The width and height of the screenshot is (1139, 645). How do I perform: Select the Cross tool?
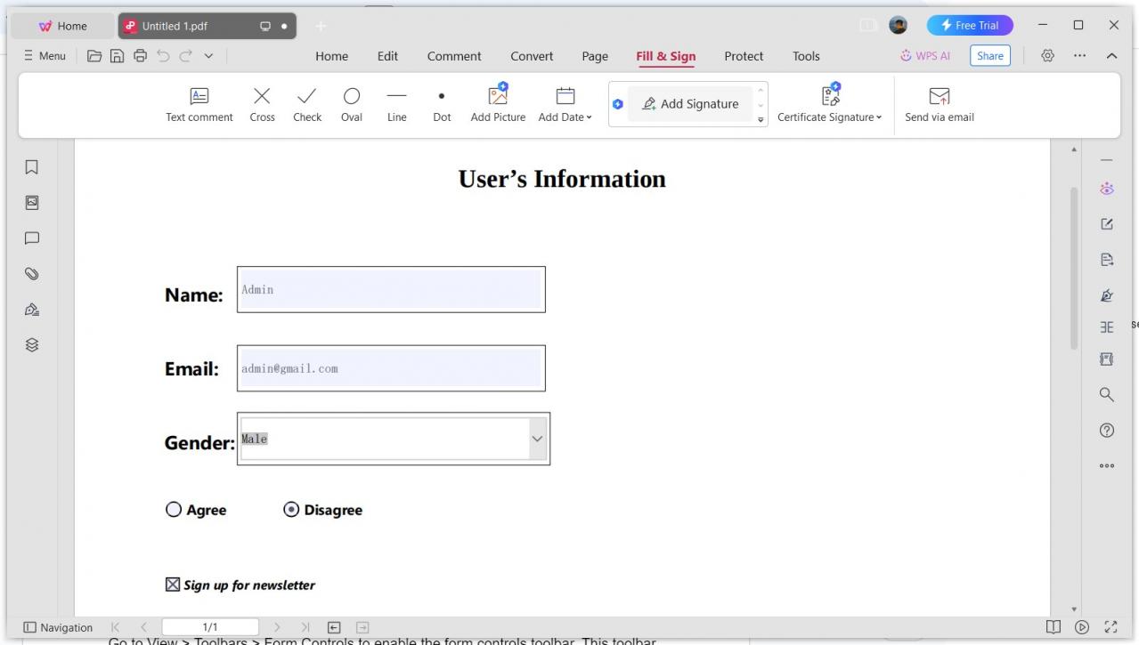pyautogui.click(x=261, y=104)
